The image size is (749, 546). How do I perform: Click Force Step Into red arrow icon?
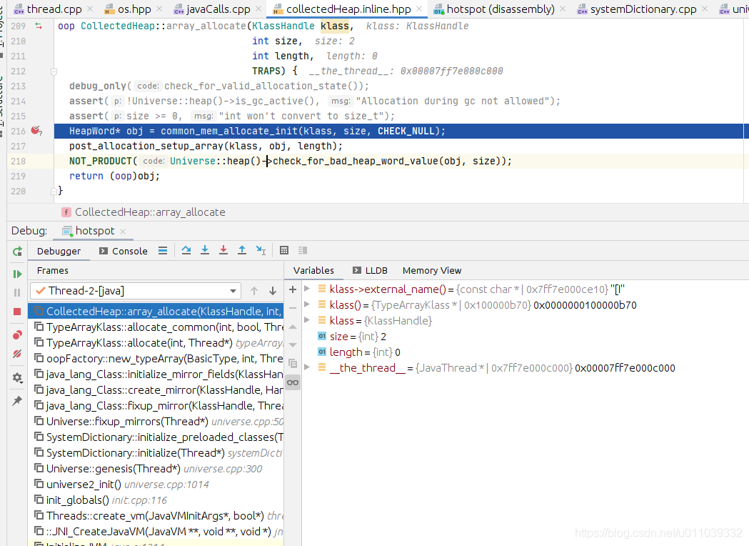coord(223,250)
